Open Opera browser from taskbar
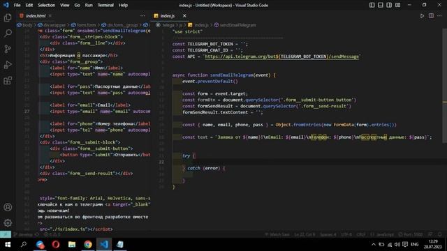The image size is (447, 251). pos(56,245)
